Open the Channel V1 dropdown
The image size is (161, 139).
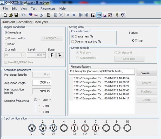23,55
